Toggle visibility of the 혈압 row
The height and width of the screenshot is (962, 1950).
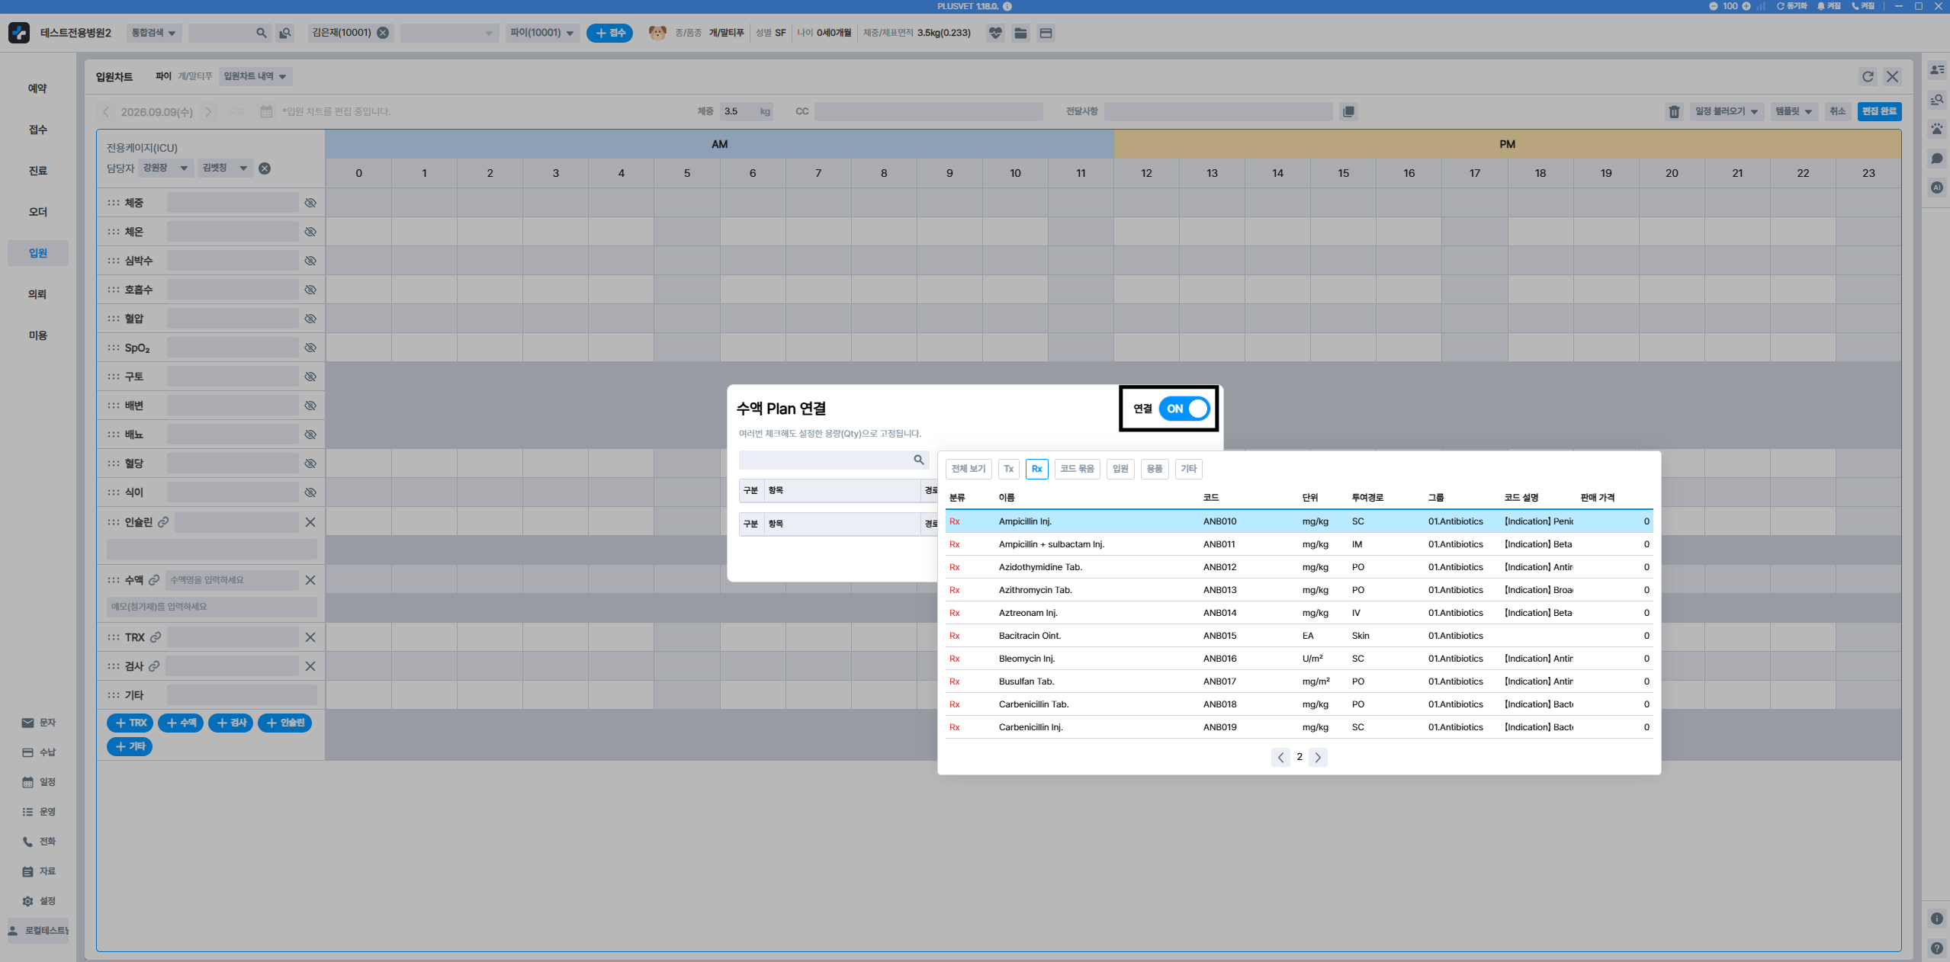310,319
